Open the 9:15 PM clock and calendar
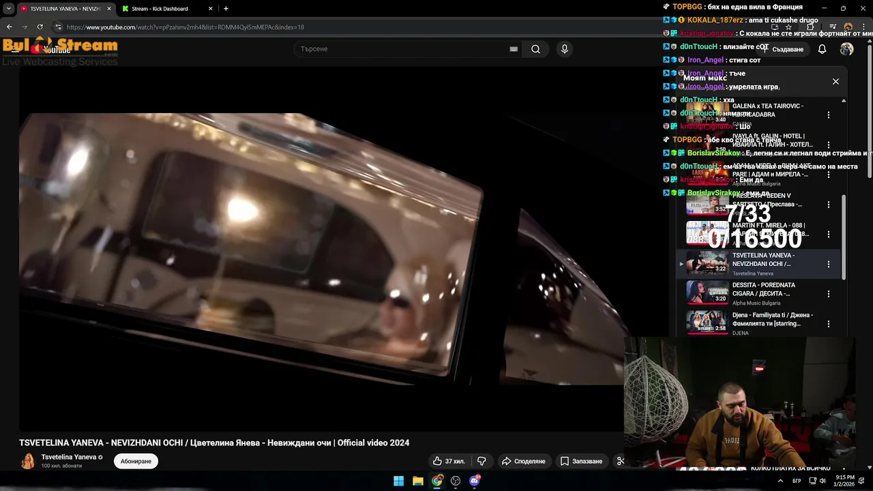This screenshot has width=873, height=491. click(x=845, y=481)
